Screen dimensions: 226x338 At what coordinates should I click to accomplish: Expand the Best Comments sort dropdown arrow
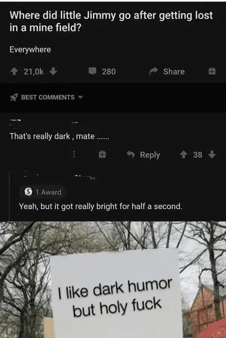coord(80,97)
